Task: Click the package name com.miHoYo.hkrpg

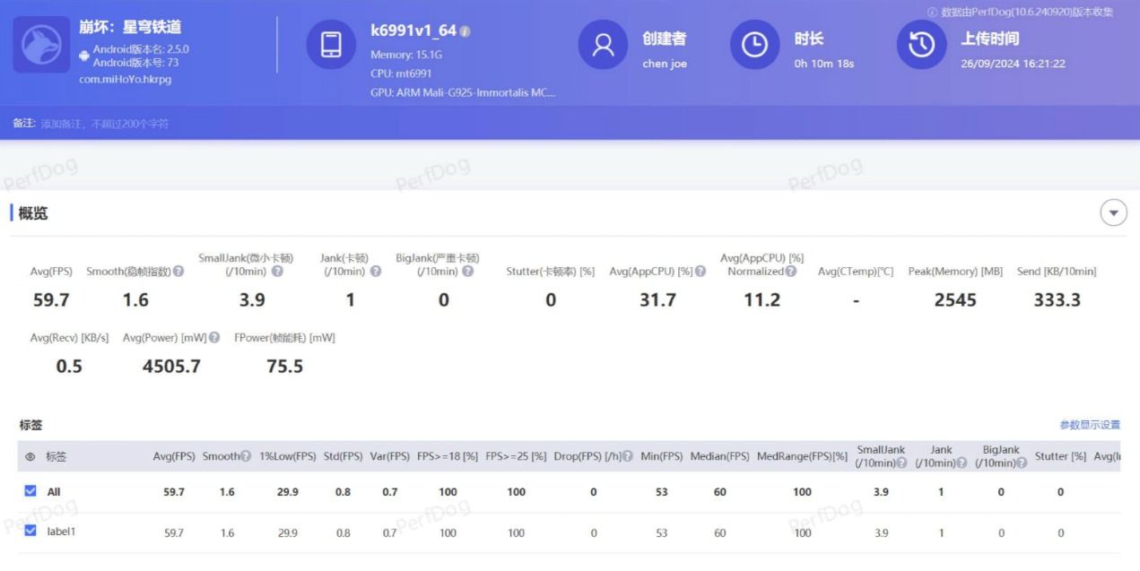Action: tap(125, 79)
